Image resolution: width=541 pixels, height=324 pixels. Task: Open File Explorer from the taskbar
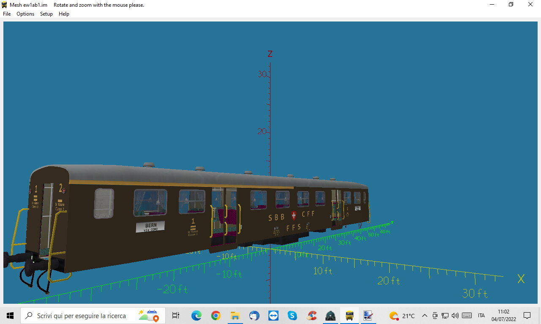235,316
